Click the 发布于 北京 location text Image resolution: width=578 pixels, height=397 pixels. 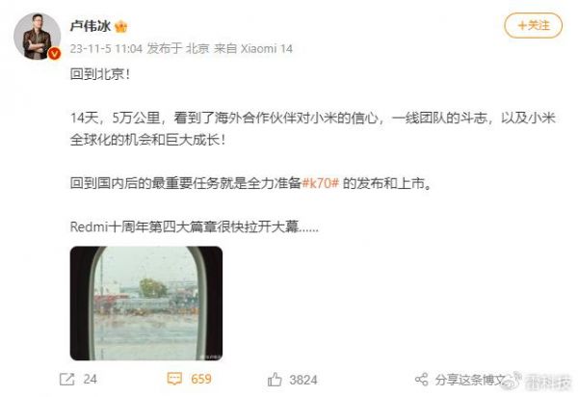178,48
